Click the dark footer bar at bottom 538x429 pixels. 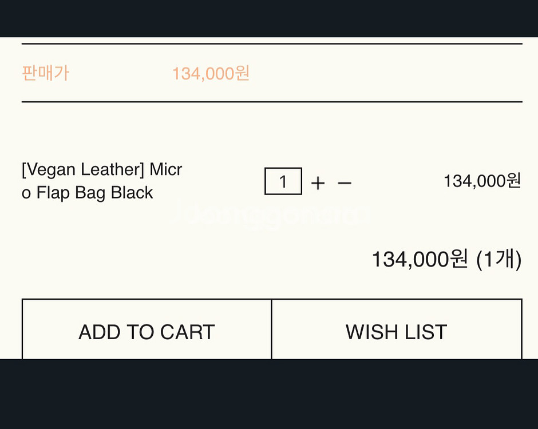click(269, 394)
